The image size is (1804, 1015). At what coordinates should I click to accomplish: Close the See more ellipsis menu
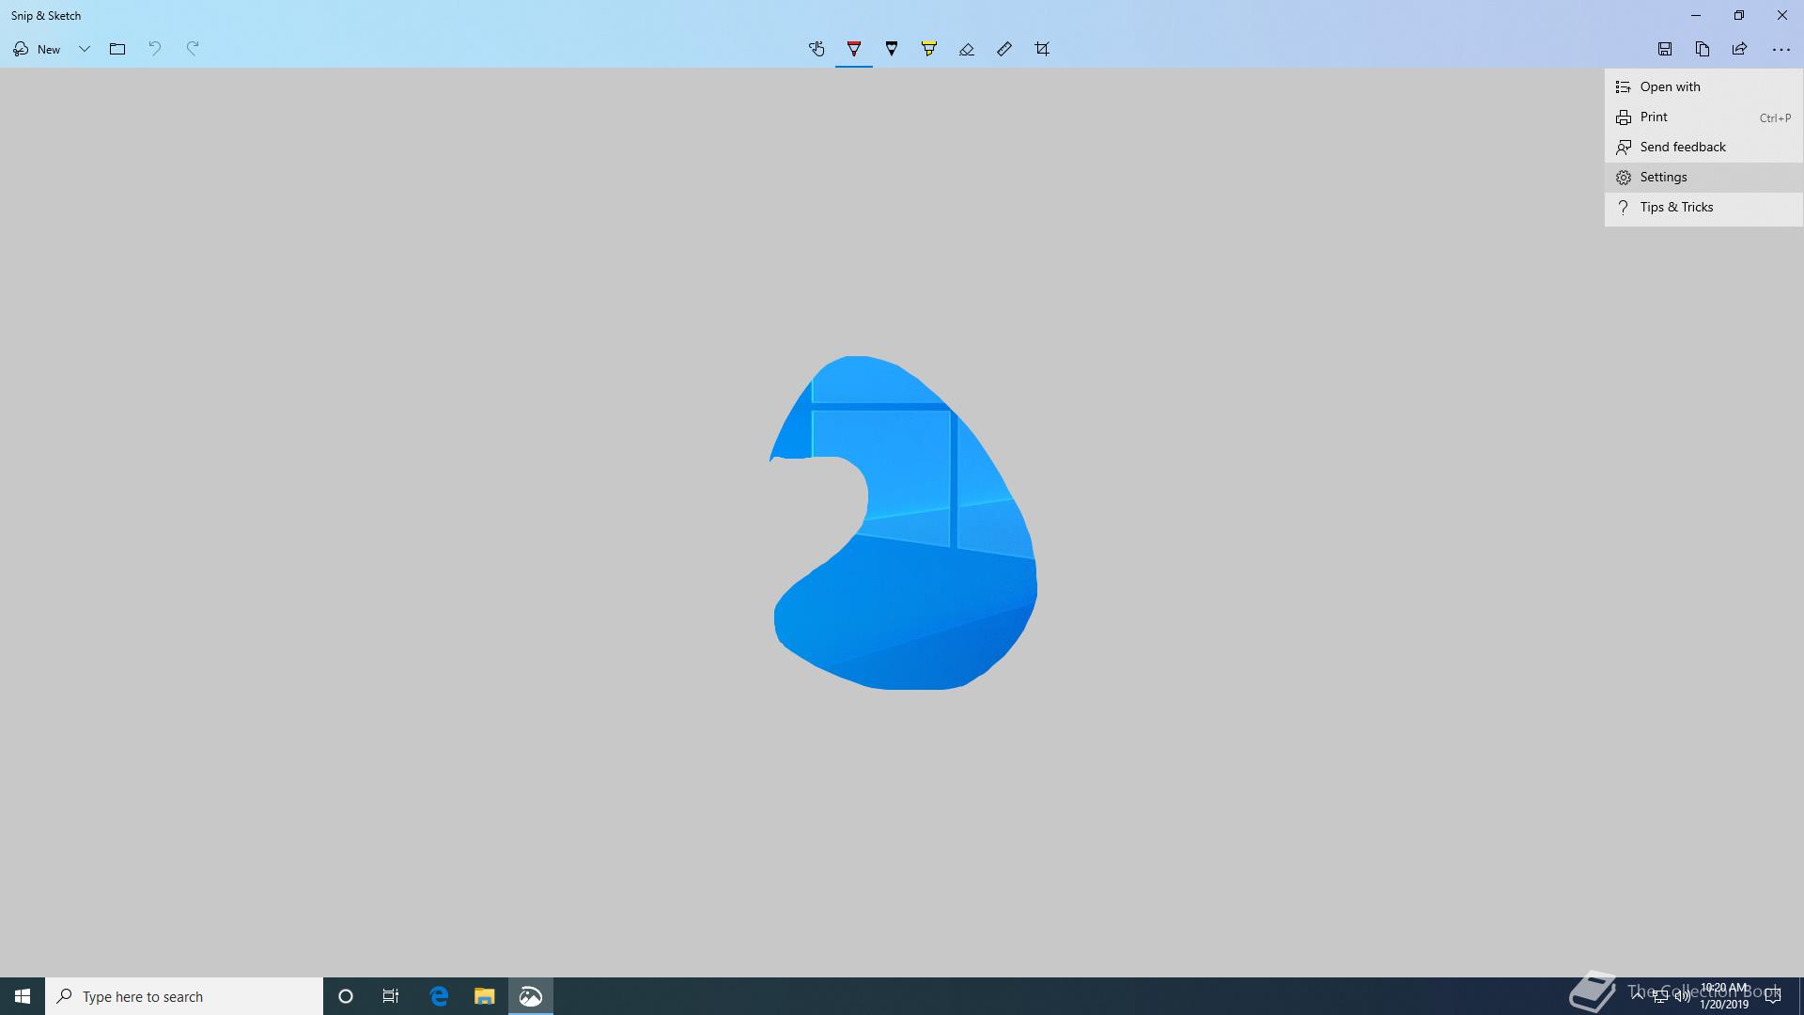[1781, 49]
